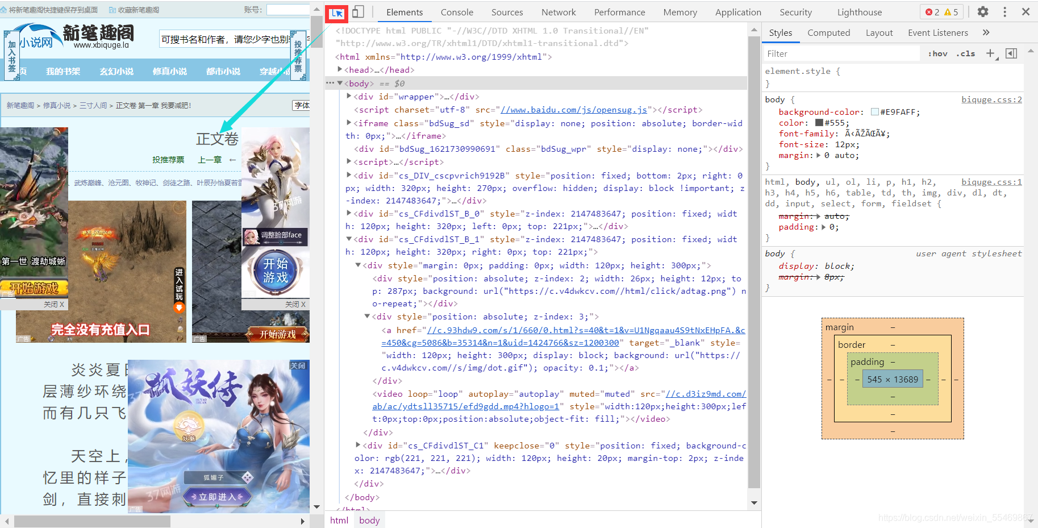Expand the cs_CFdivdlST_C1 div node
This screenshot has width=1038, height=528.
click(x=358, y=445)
